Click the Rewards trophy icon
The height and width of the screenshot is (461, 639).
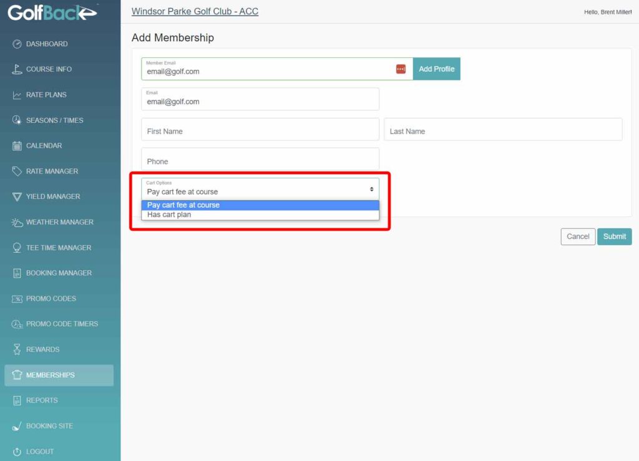(17, 349)
